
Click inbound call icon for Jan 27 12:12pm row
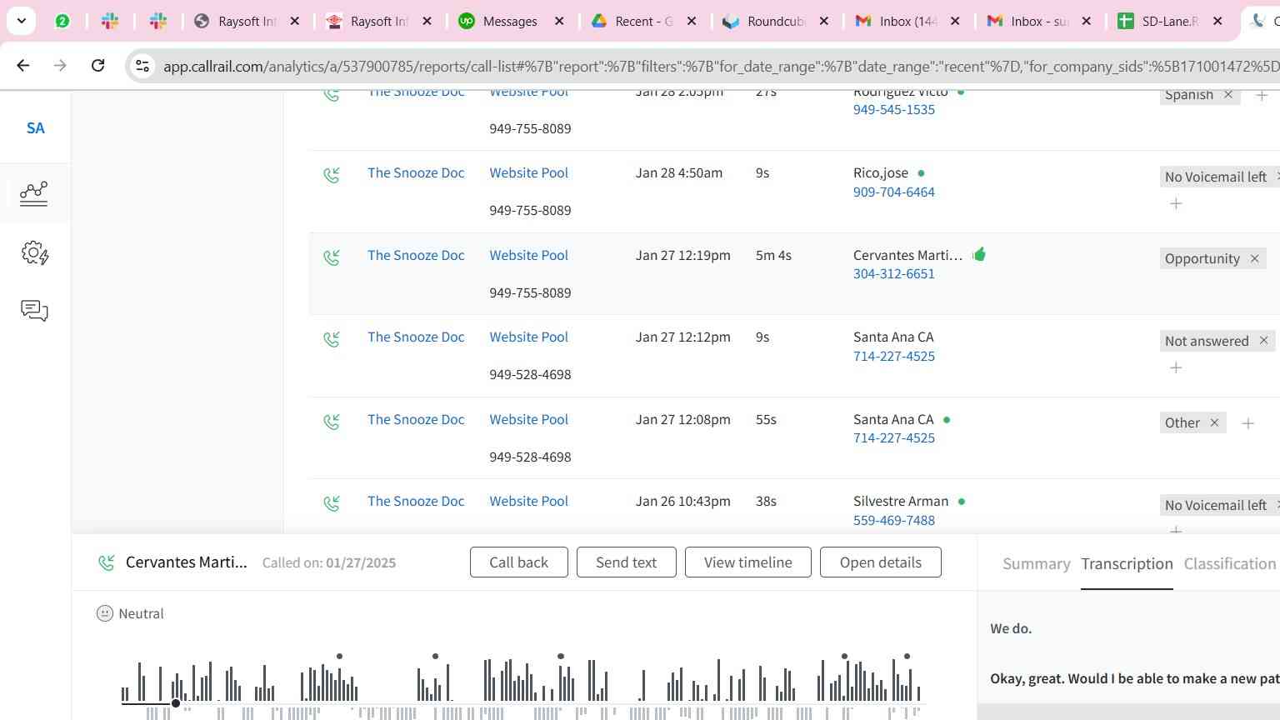[x=332, y=339]
